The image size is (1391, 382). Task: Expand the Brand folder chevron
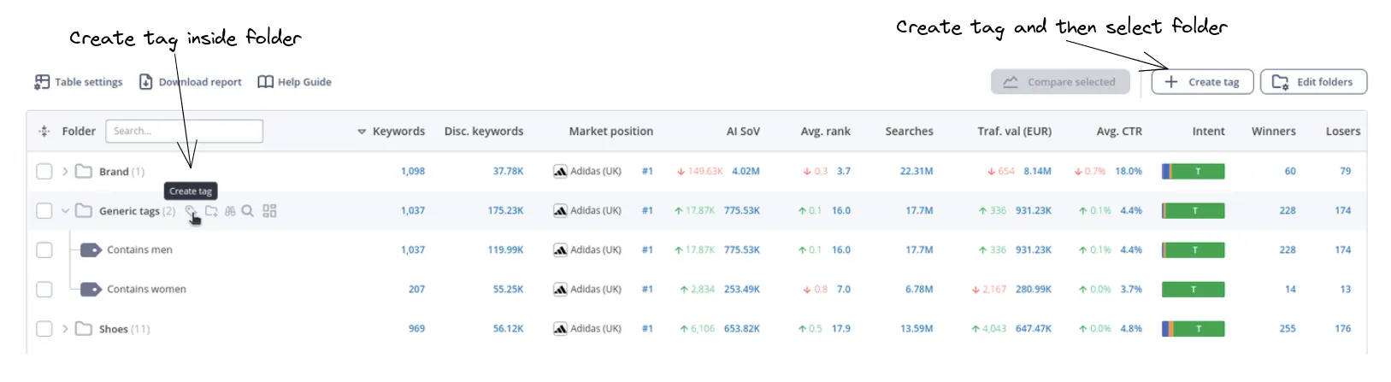(x=65, y=172)
